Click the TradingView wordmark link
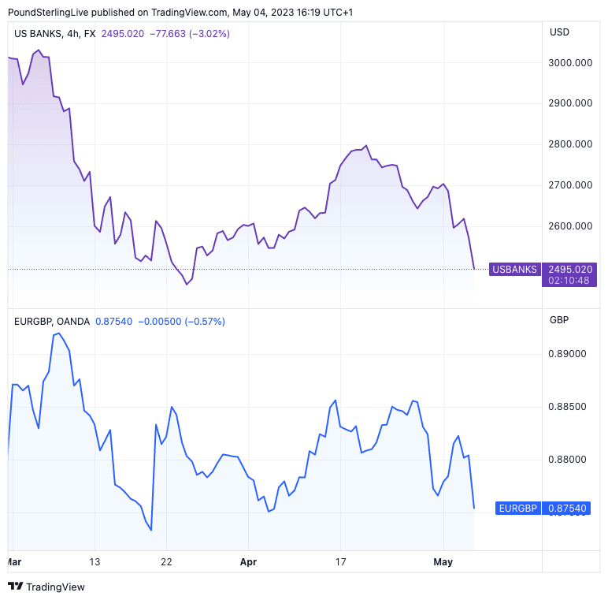The image size is (608, 600). pos(55,587)
